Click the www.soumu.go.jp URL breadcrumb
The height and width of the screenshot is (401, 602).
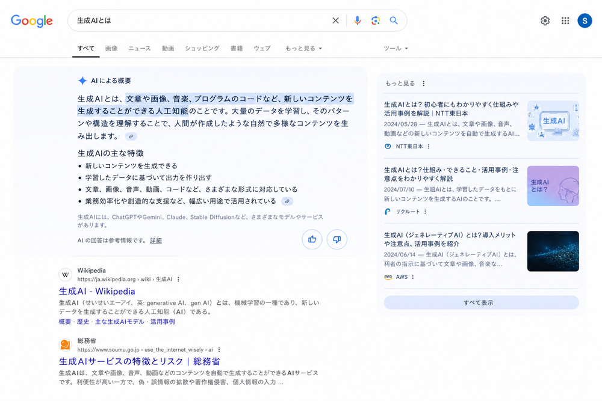(144, 350)
